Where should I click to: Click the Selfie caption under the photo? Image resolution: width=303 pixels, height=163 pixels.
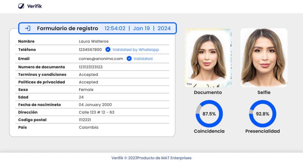click(x=264, y=92)
